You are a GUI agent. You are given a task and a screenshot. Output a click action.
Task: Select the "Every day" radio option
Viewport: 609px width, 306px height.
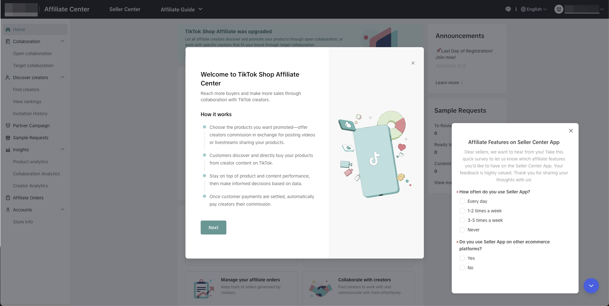coord(462,201)
